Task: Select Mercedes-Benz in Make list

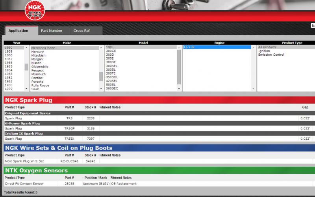Action: click(x=65, y=48)
